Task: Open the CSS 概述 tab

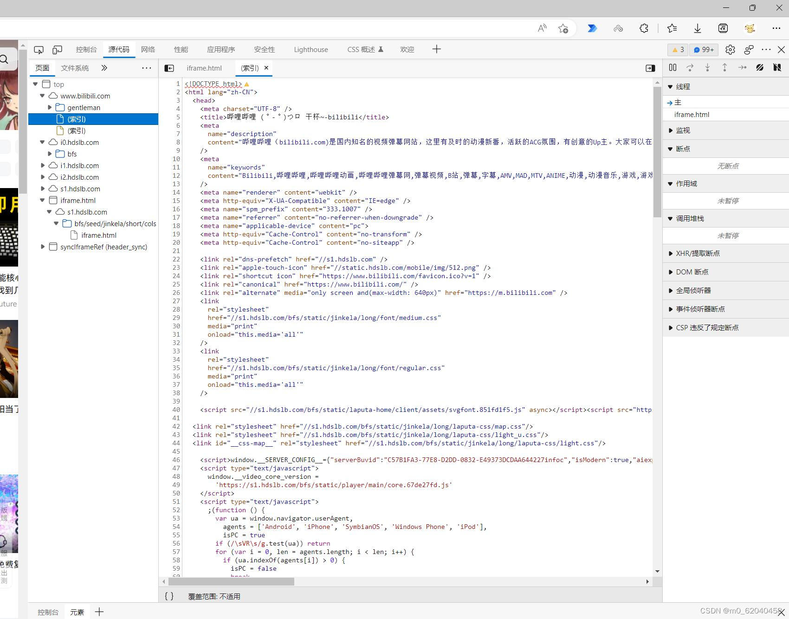Action: coord(365,50)
